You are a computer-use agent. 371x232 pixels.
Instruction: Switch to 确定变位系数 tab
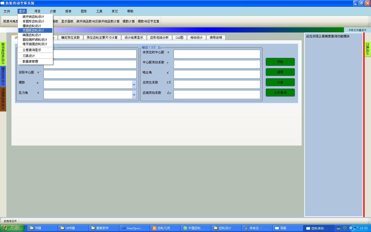[70, 38]
